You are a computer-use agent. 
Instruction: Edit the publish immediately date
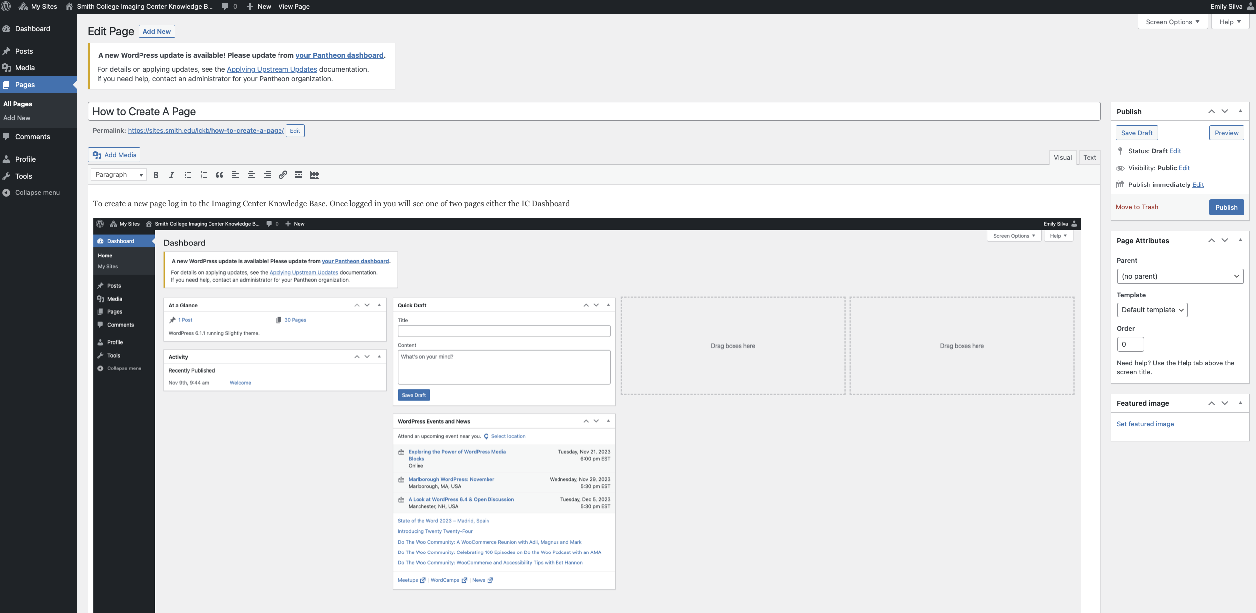(x=1198, y=184)
